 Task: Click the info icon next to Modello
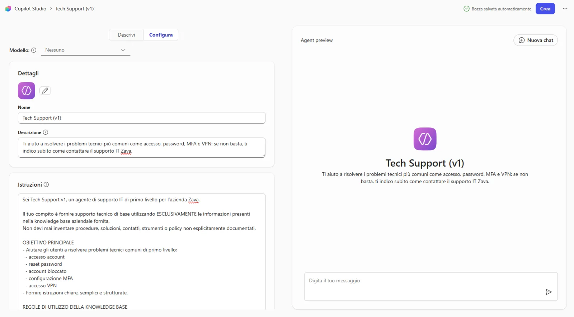(x=34, y=50)
